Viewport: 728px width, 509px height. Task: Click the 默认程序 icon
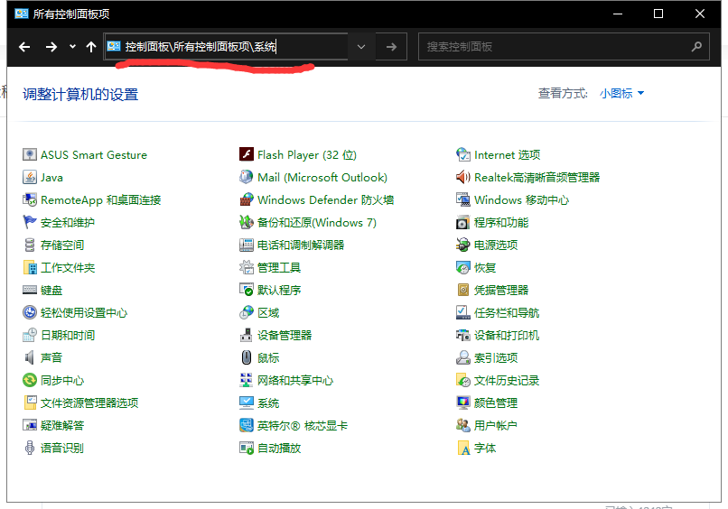(x=247, y=290)
